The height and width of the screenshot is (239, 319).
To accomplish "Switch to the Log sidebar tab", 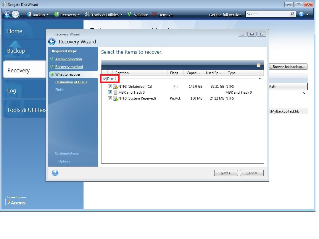I will coord(12,91).
